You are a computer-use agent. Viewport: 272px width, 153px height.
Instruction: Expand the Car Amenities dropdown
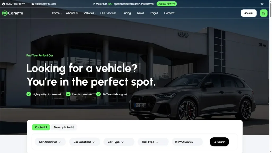point(50,142)
